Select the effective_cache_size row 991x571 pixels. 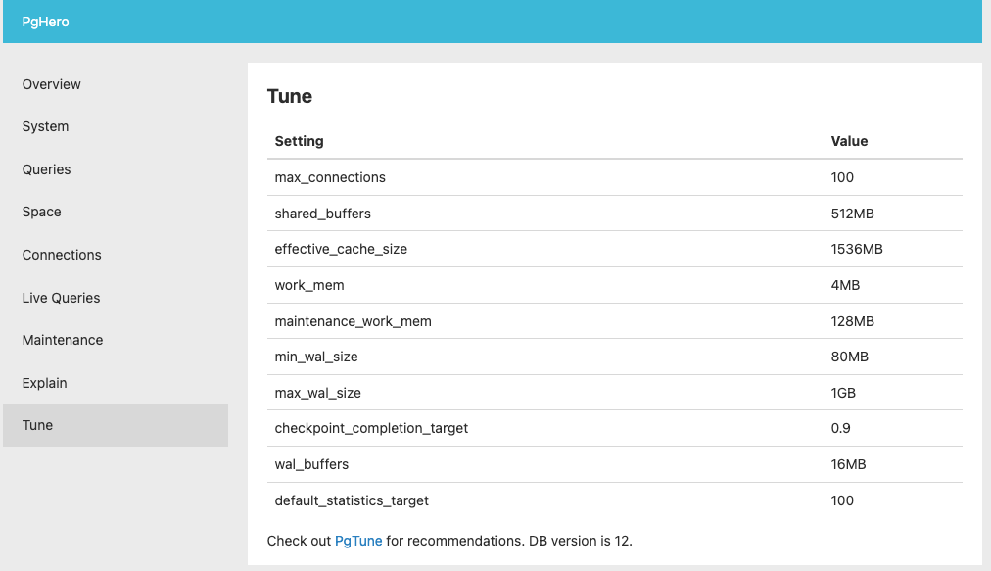(x=339, y=249)
